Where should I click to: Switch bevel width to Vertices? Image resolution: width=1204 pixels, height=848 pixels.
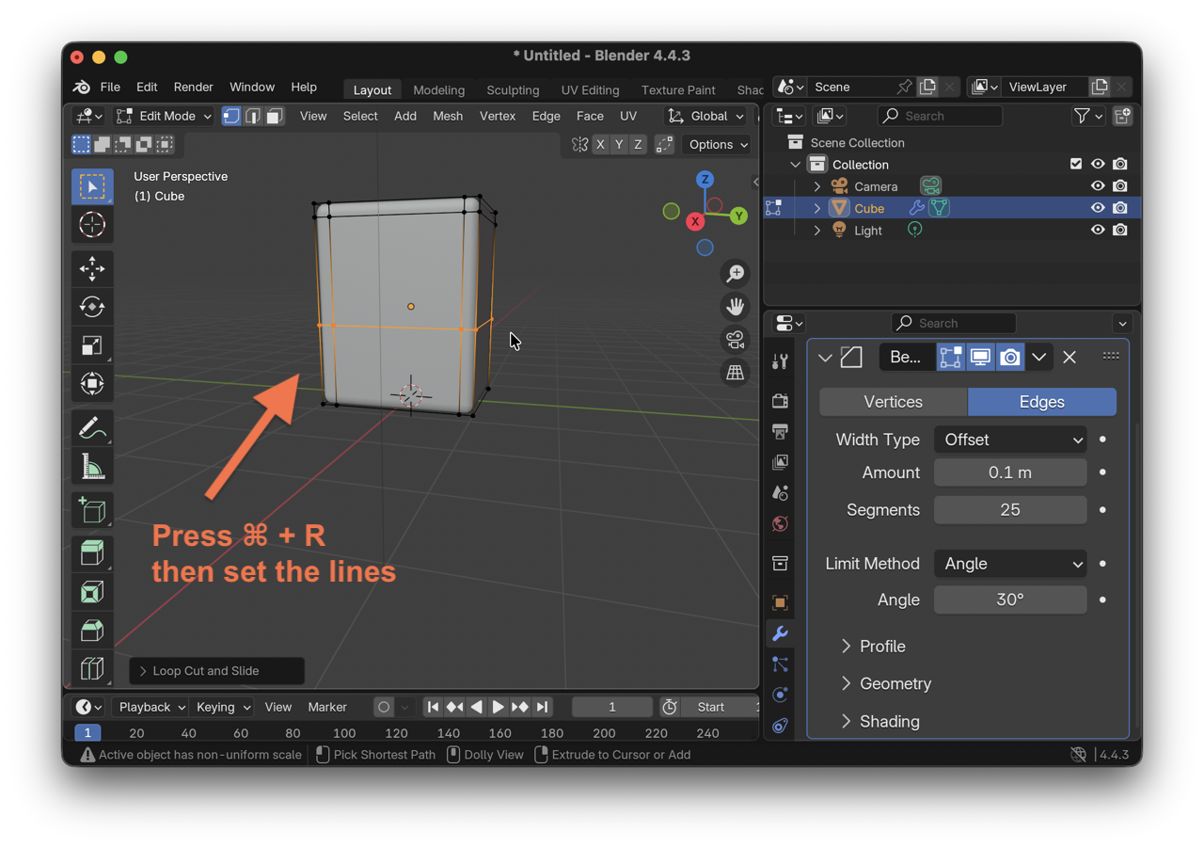[x=893, y=402]
